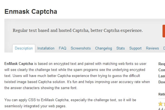View the Screenshots tab
Image resolution: width=165 pixels, height=110 pixels.
click(81, 48)
